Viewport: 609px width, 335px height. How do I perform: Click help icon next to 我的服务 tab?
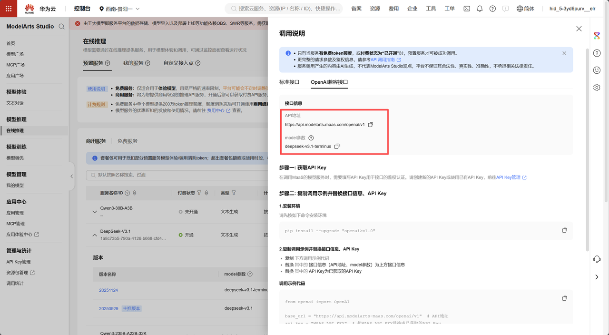pyautogui.click(x=147, y=63)
